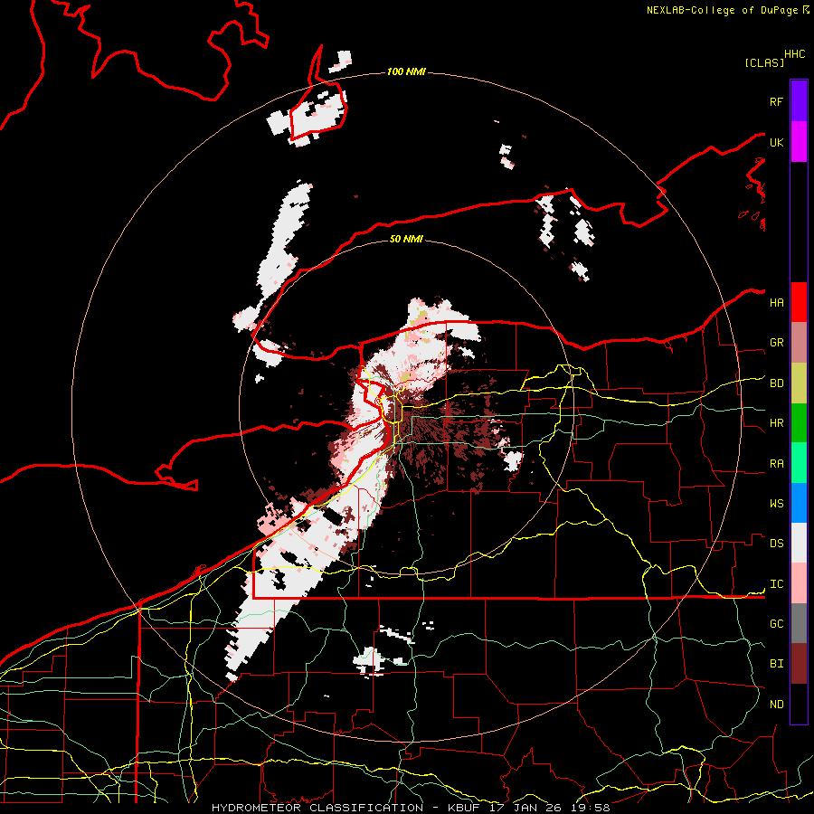Click the BD yellow legend swatch
814x814 pixels.
(x=799, y=383)
